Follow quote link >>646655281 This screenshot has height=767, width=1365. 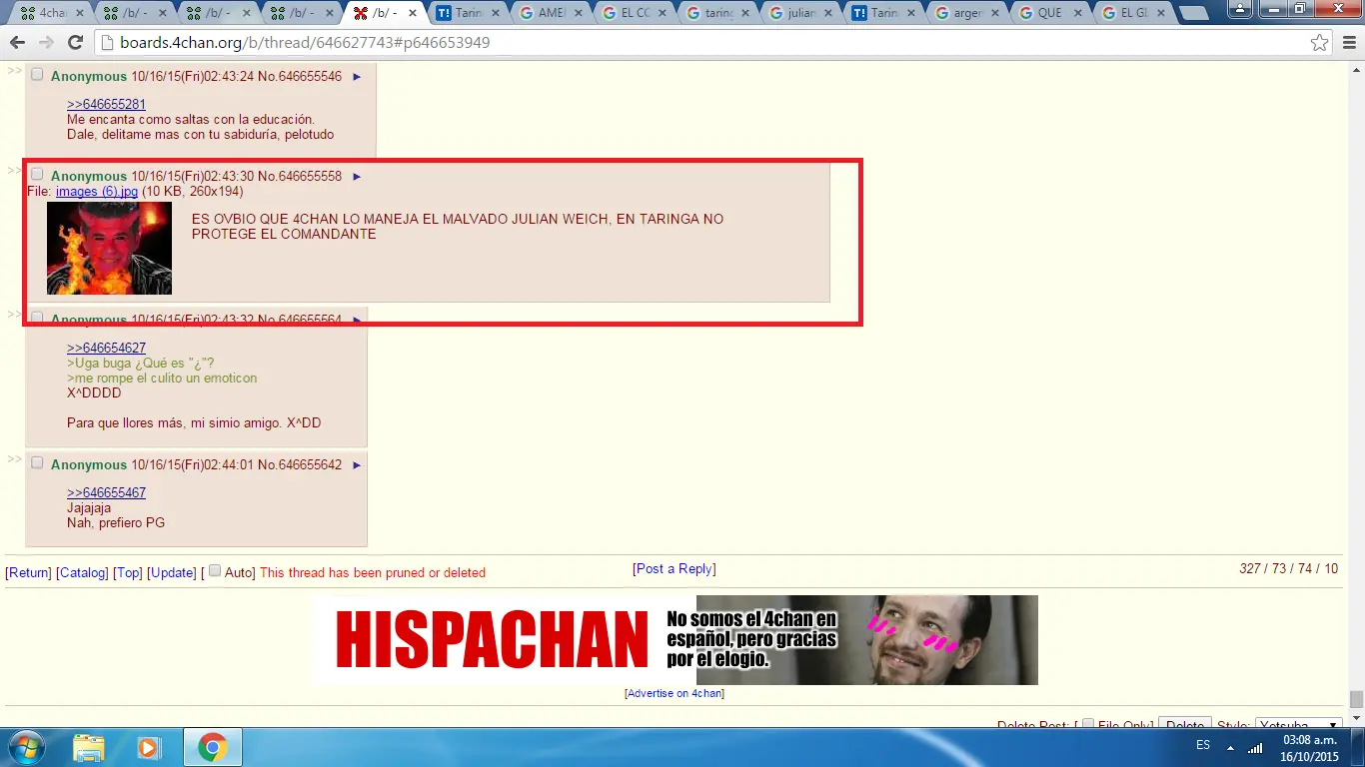(x=106, y=105)
